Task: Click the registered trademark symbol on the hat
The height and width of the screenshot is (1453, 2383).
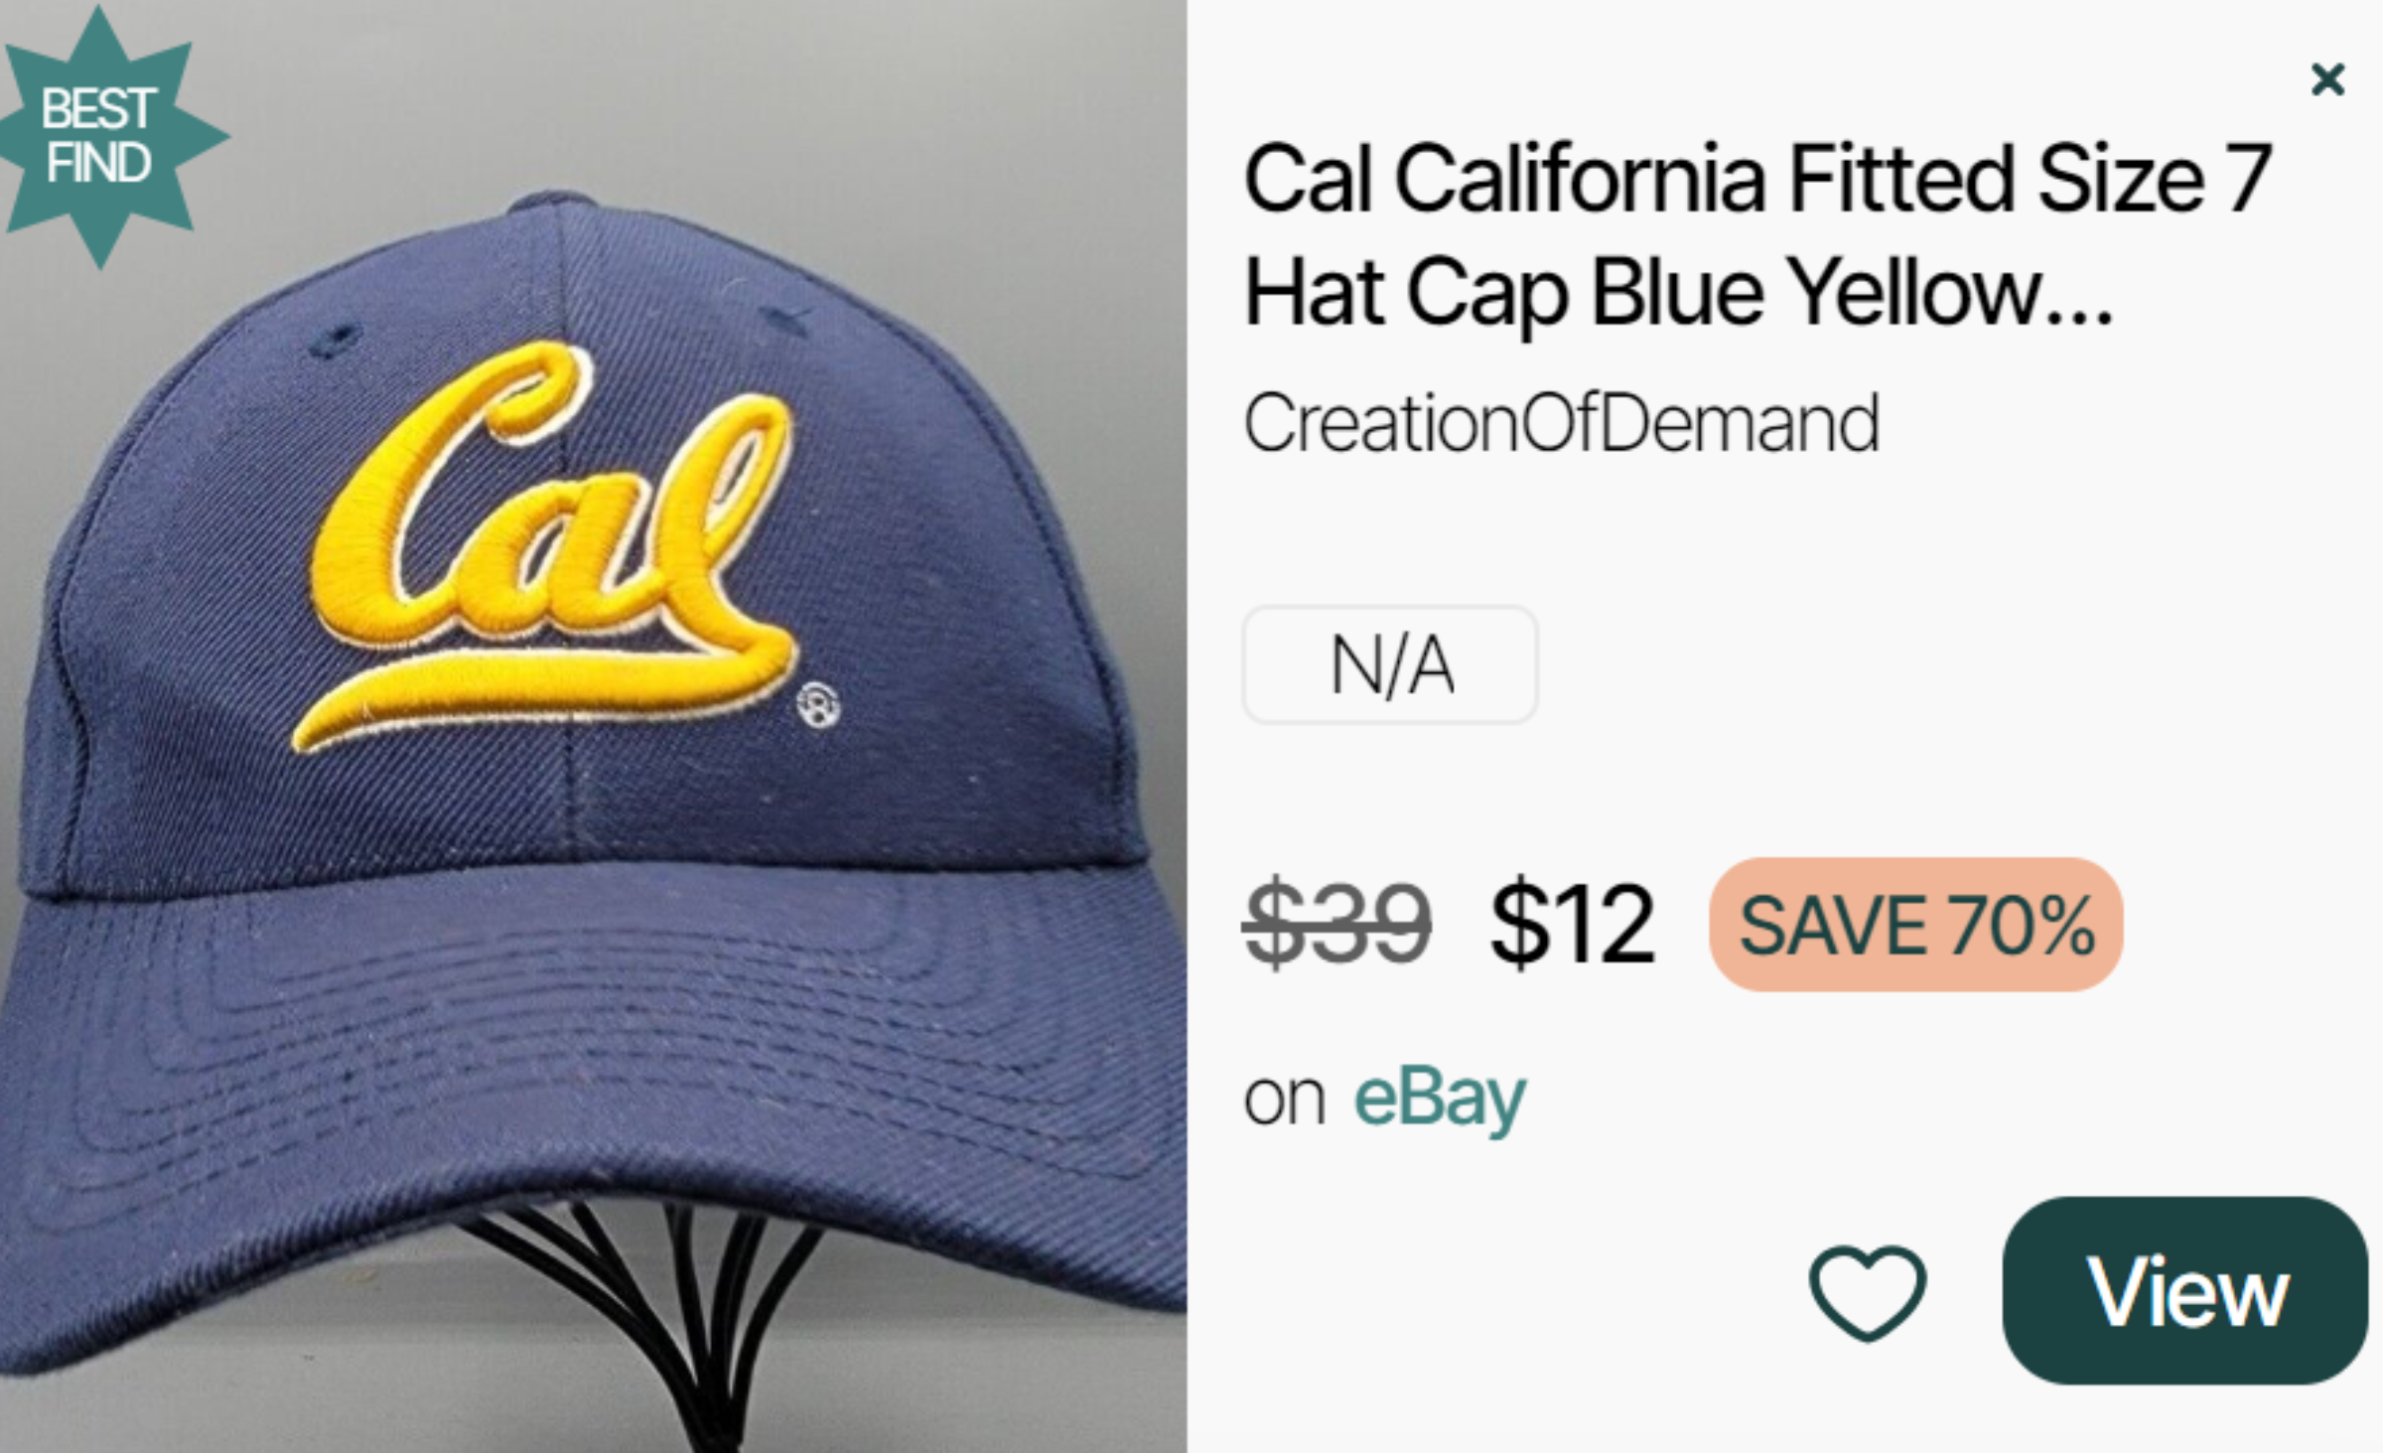Action: coord(818,705)
